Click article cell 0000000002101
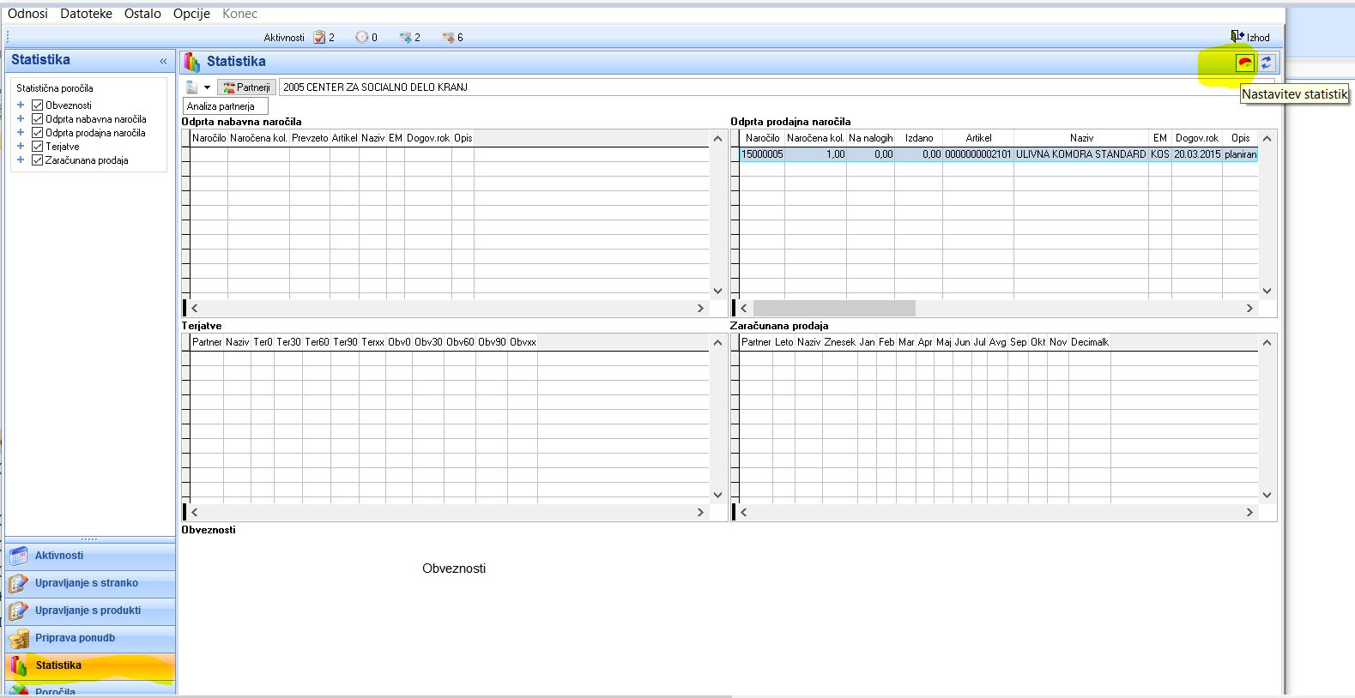 coord(978,154)
